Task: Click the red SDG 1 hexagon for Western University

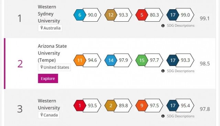Action: tap(80, 105)
